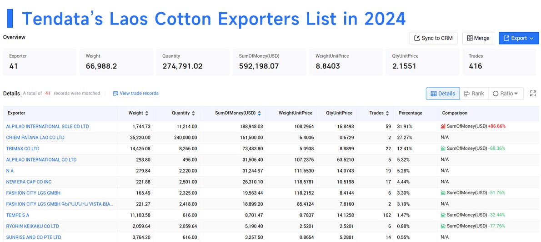This screenshot has height=242, width=541.
Task: Open the N A exporter link
Action: click(x=10, y=171)
